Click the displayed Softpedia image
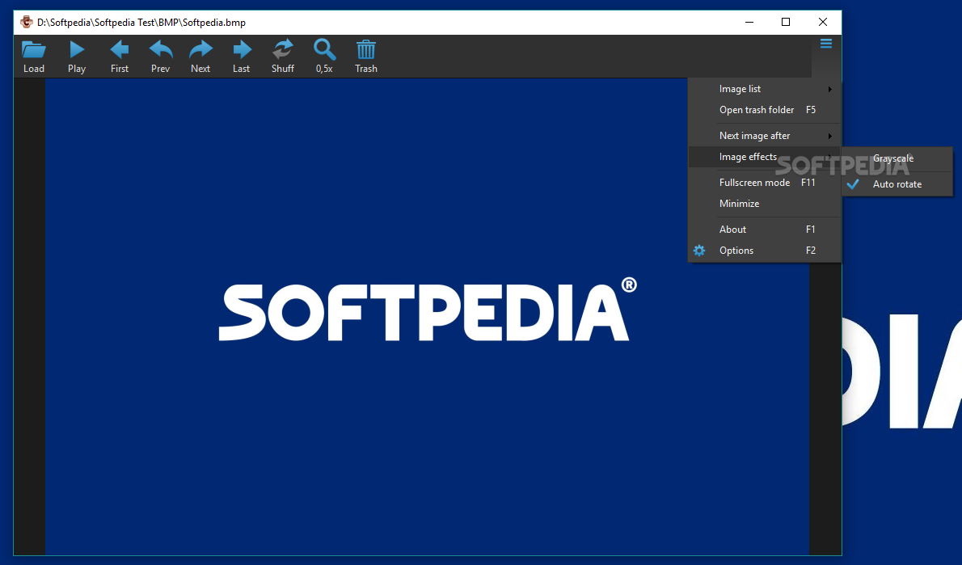Screen dimensions: 962x565 pos(427,317)
